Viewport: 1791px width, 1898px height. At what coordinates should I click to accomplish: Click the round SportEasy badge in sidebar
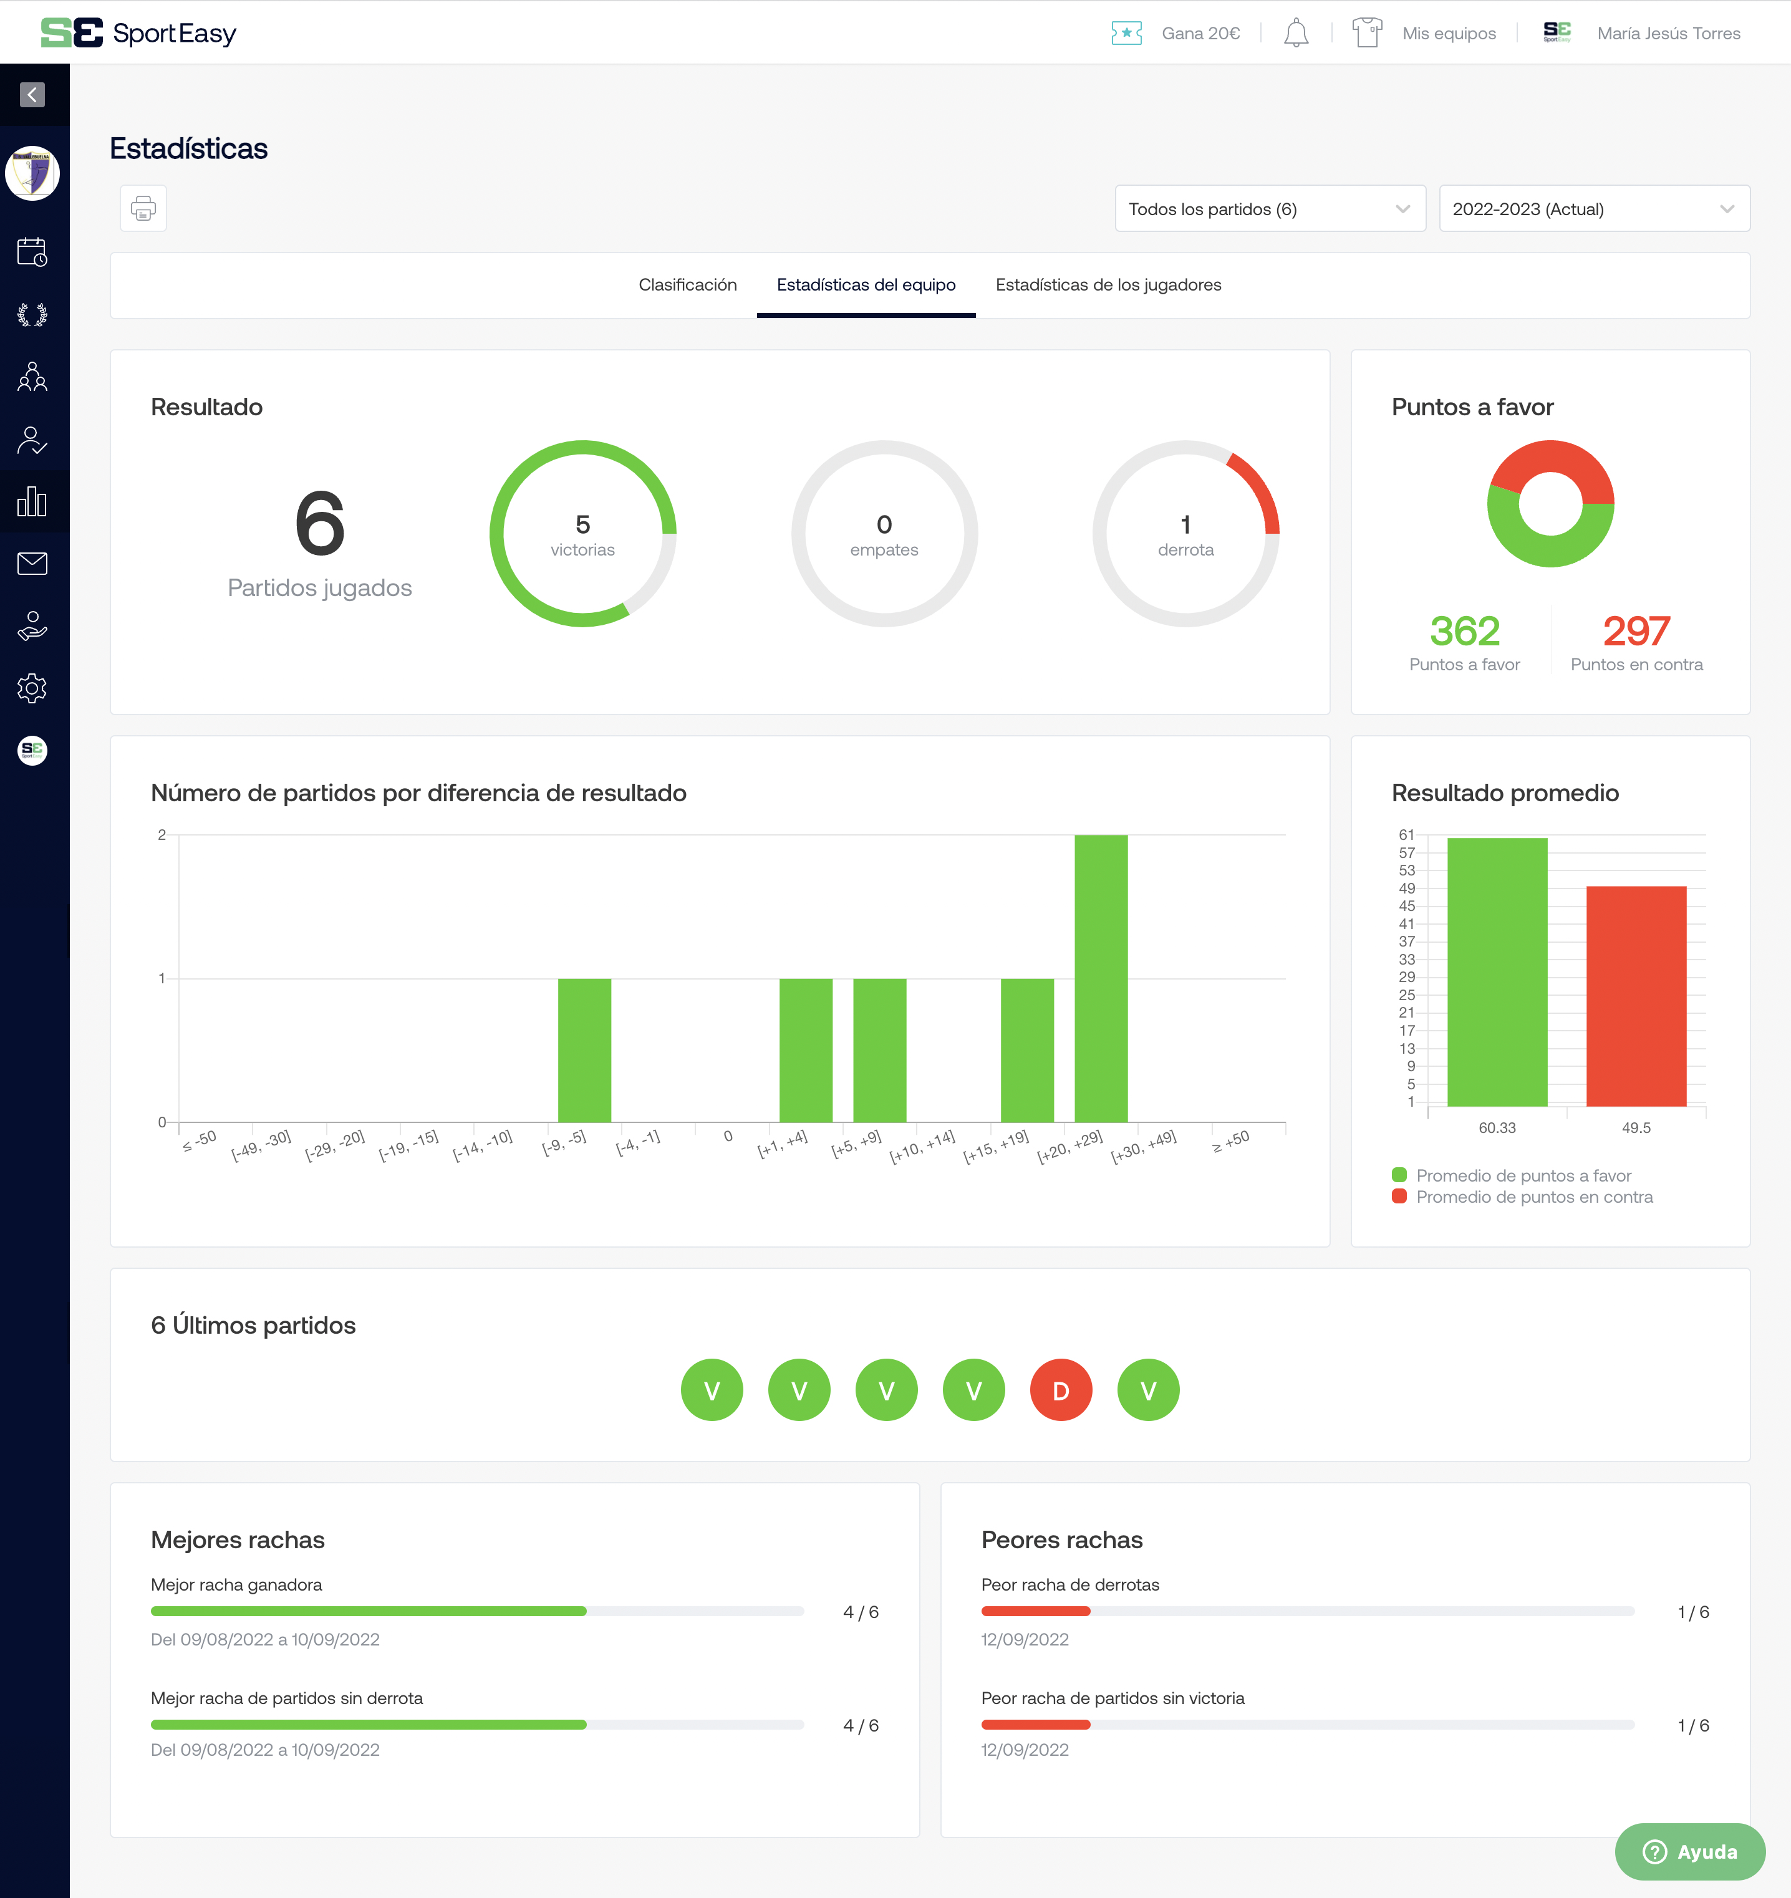[x=32, y=751]
